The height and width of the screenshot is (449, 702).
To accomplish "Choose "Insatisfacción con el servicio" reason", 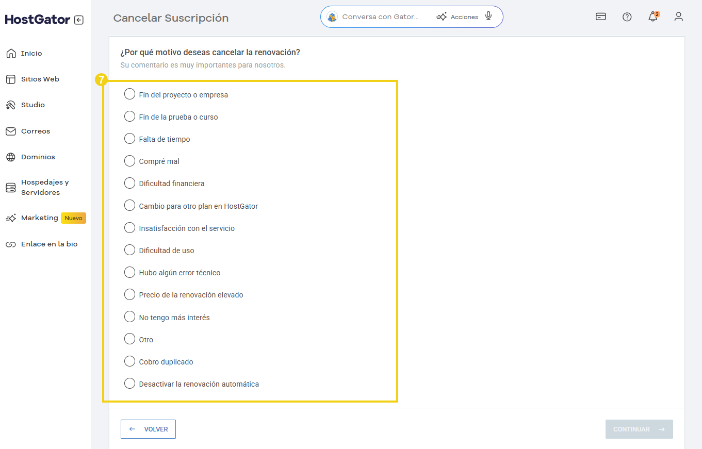I will click(x=130, y=228).
